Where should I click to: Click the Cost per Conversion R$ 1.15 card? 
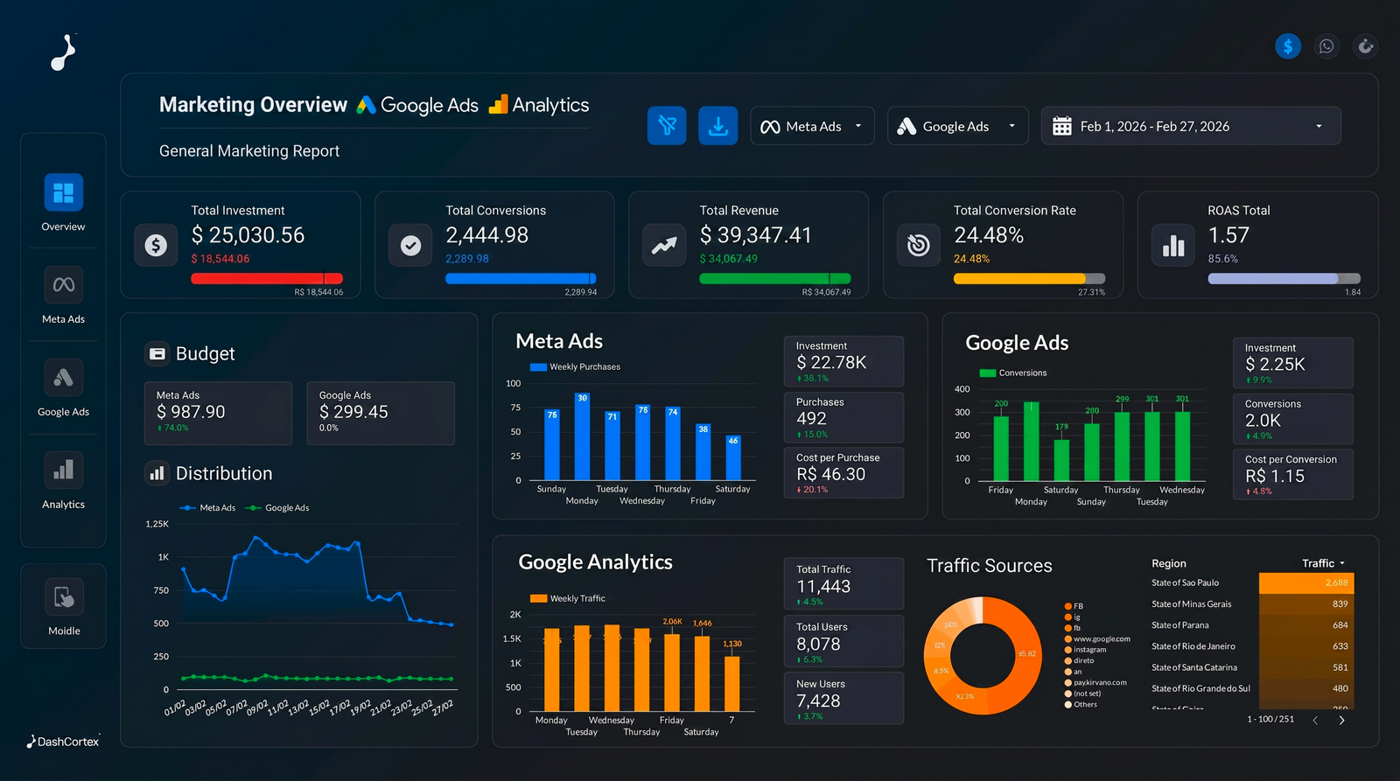coord(1293,475)
